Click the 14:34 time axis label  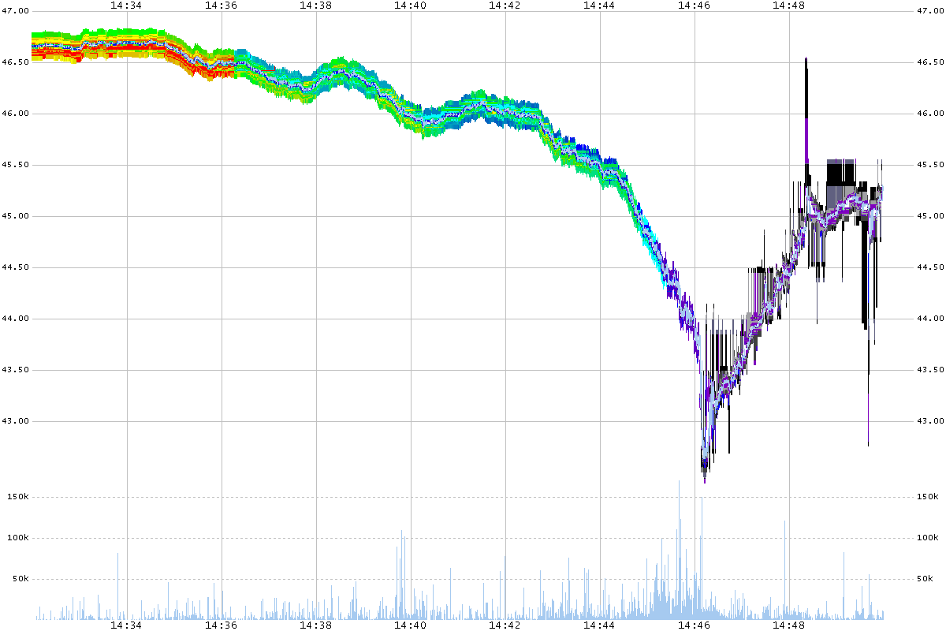click(x=126, y=6)
